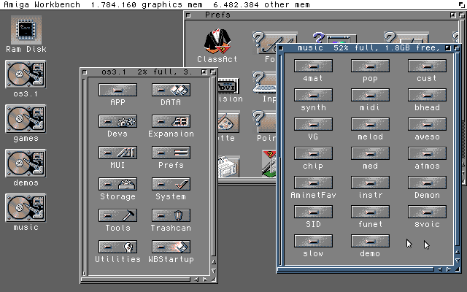Select the ClassAct icon in Prefs window
This screenshot has height=292, width=467.
[x=217, y=42]
